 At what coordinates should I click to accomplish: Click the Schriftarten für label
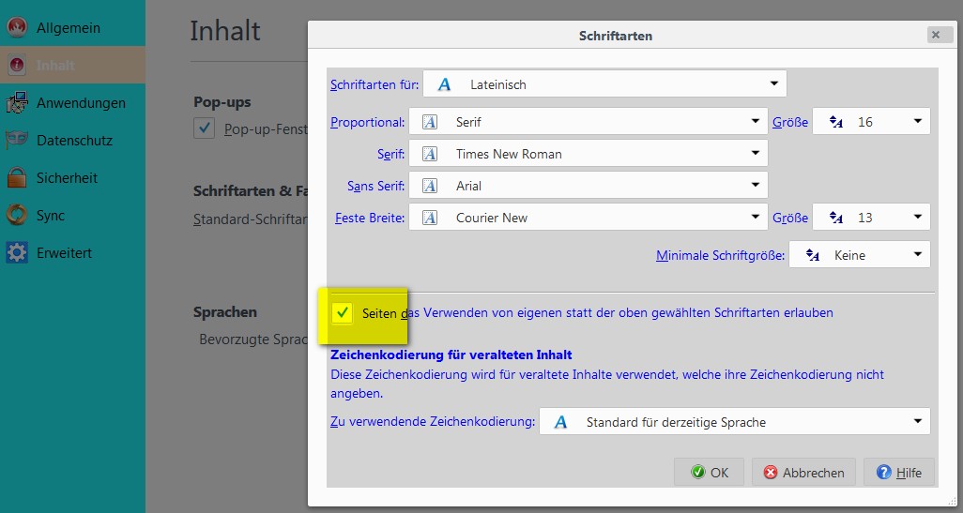tap(374, 84)
